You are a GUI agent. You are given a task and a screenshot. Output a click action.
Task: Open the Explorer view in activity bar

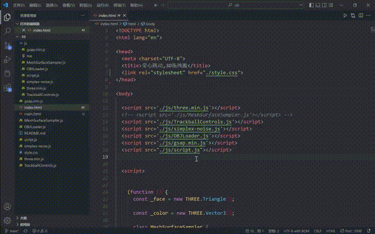pos(7,17)
